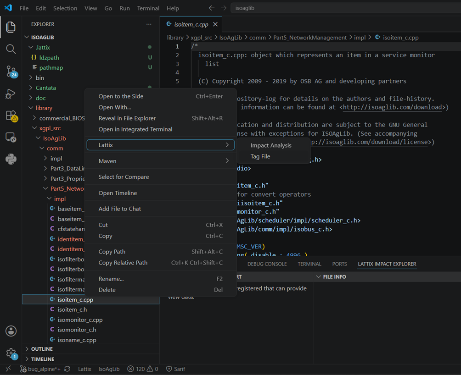Click the Sarif status bar item
This screenshot has height=375, width=461.
[175, 369]
